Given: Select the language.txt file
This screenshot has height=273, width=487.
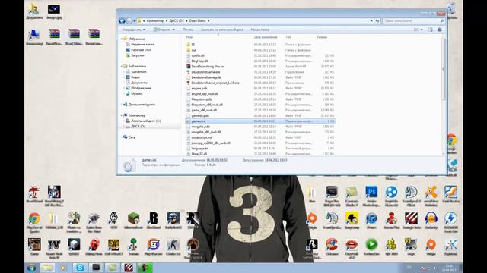Looking at the screenshot, I should click(199, 149).
